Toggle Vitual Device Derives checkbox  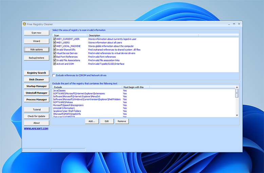point(55,53)
